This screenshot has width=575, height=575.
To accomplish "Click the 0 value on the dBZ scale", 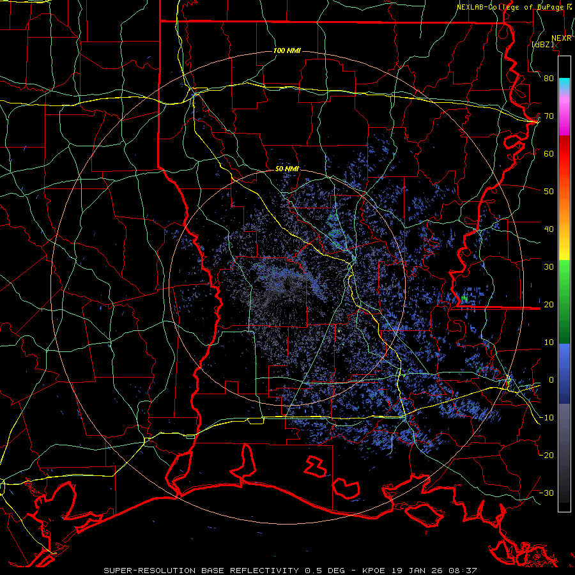I will (551, 380).
